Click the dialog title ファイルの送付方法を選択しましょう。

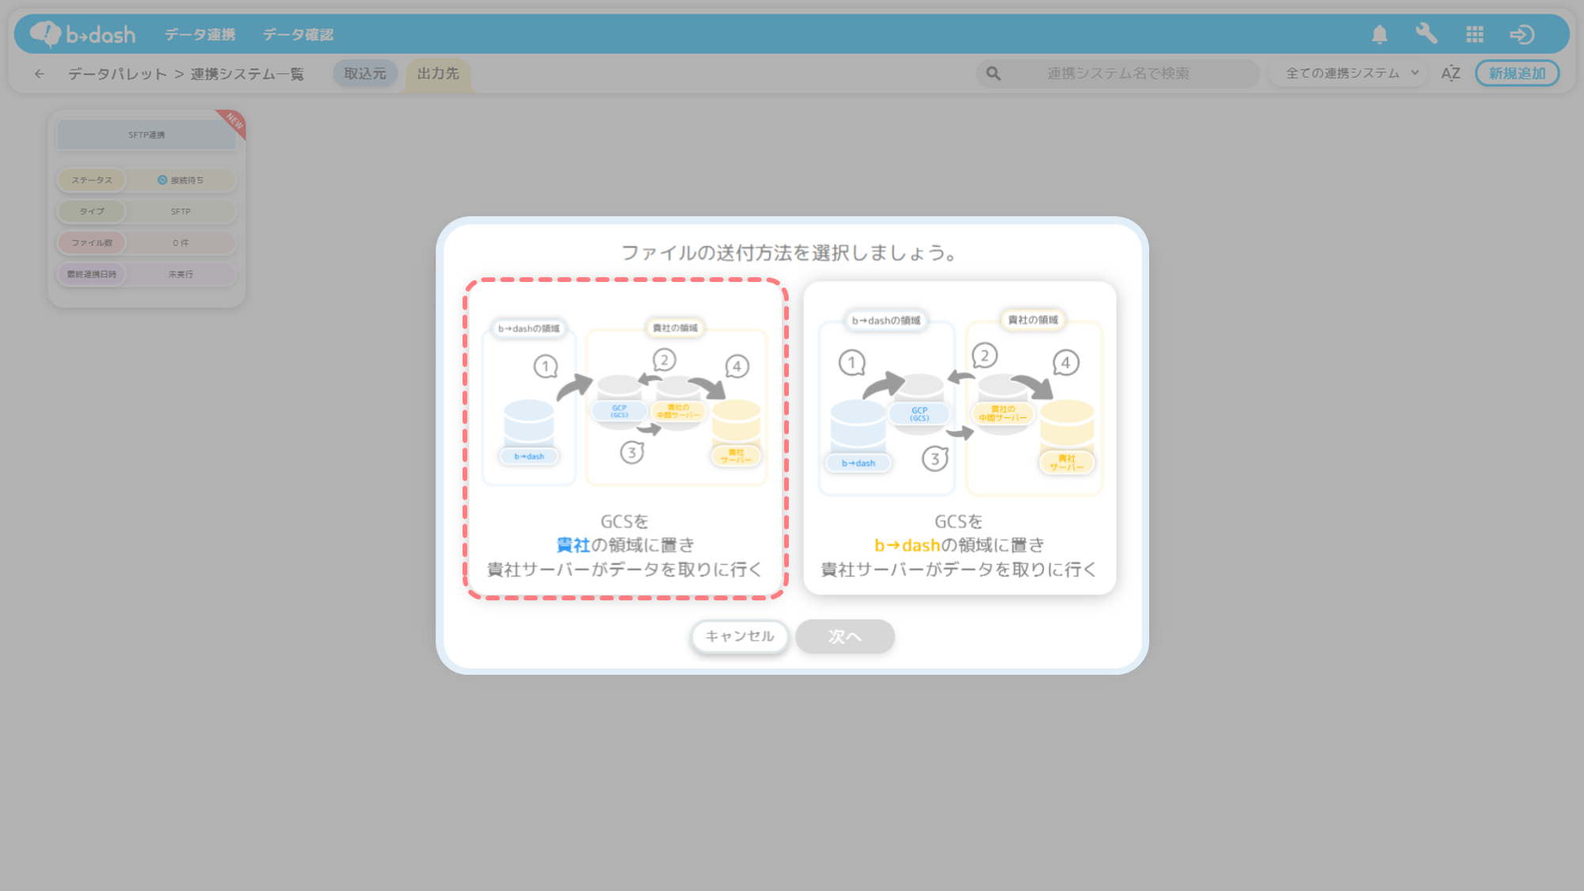[x=791, y=253]
